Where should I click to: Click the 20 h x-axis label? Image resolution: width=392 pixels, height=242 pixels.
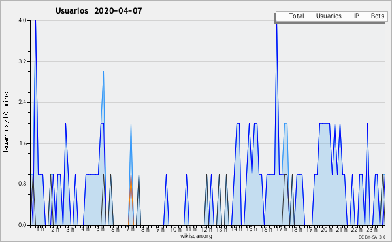(327, 229)
